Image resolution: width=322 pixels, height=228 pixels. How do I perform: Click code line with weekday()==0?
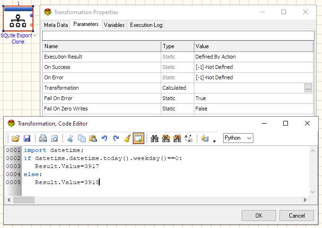click(x=103, y=158)
